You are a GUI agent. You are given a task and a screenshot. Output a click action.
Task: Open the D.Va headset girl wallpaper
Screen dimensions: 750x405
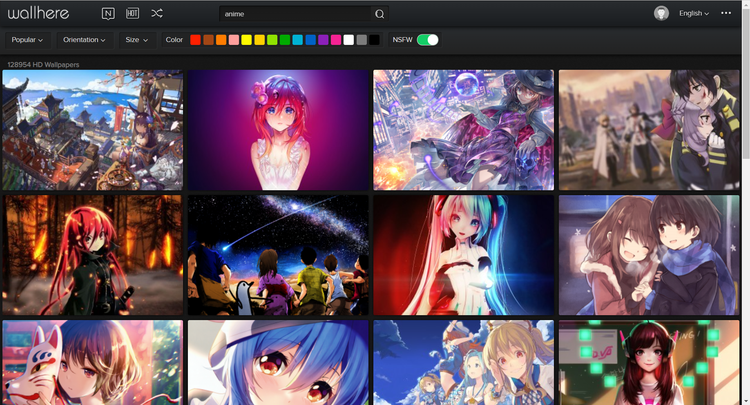point(649,363)
